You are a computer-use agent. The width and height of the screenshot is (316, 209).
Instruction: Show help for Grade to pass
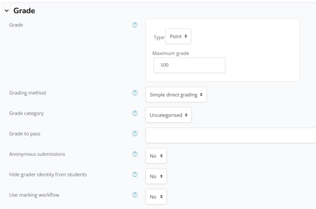pos(135,134)
